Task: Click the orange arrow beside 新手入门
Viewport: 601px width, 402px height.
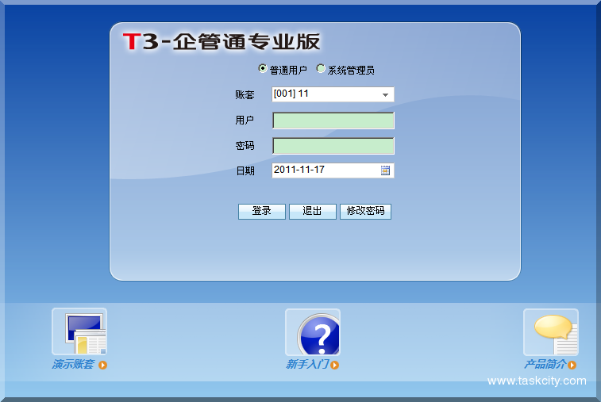Action: (x=335, y=365)
